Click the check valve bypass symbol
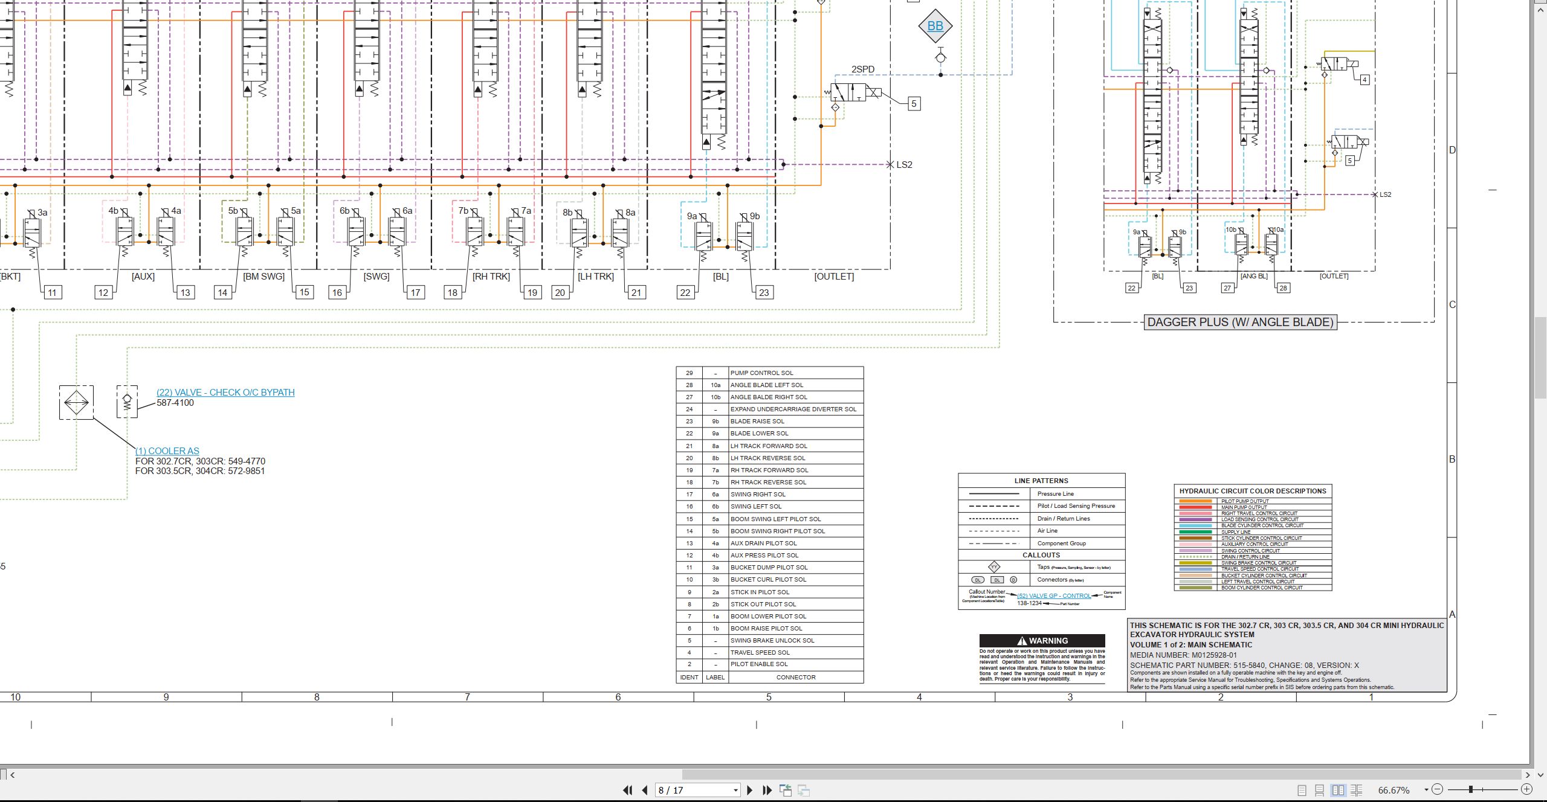Viewport: 1547px width, 802px height. click(x=127, y=402)
